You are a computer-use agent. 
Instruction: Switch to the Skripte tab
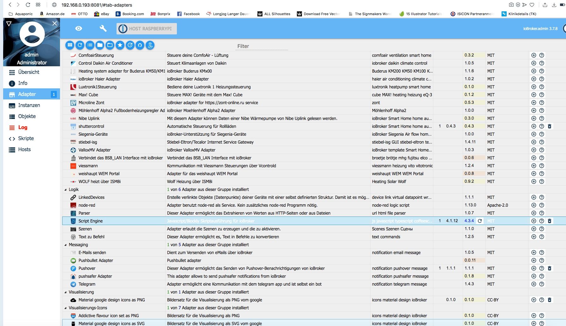32,139
